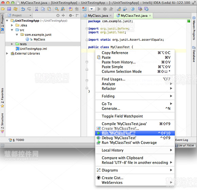Screen dimensions: 197x190
Task: Click the Debug toolbar icon
Action: pos(105,9)
